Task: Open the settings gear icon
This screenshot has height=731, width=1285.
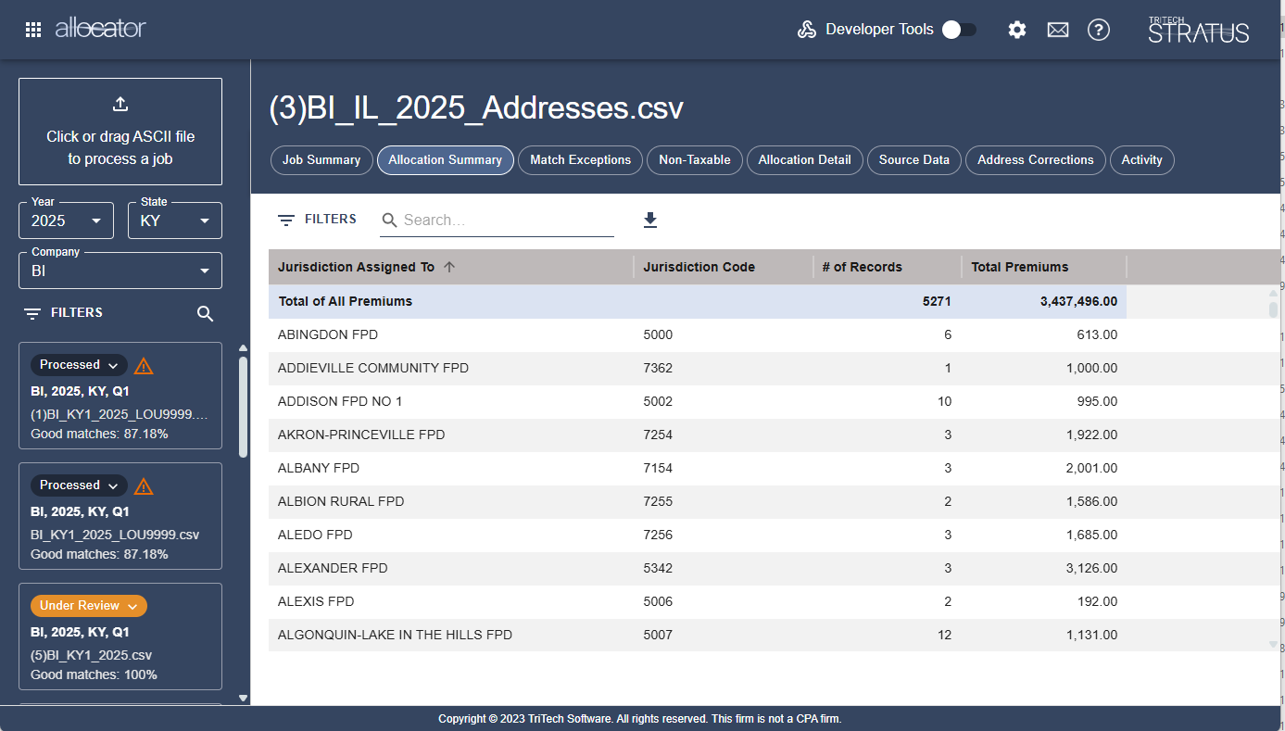Action: (x=1017, y=30)
